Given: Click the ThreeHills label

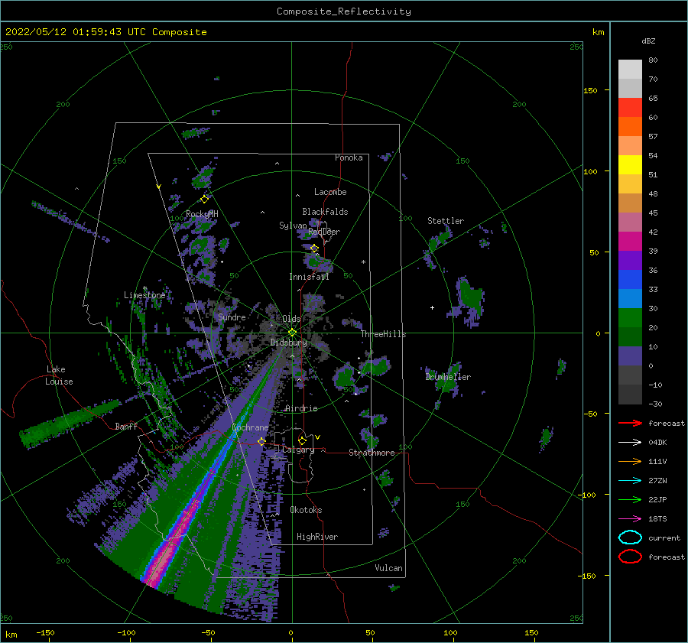Looking at the screenshot, I should pyautogui.click(x=384, y=334).
